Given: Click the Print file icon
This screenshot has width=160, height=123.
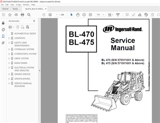Looking at the screenshot, I should (x=22, y=15).
